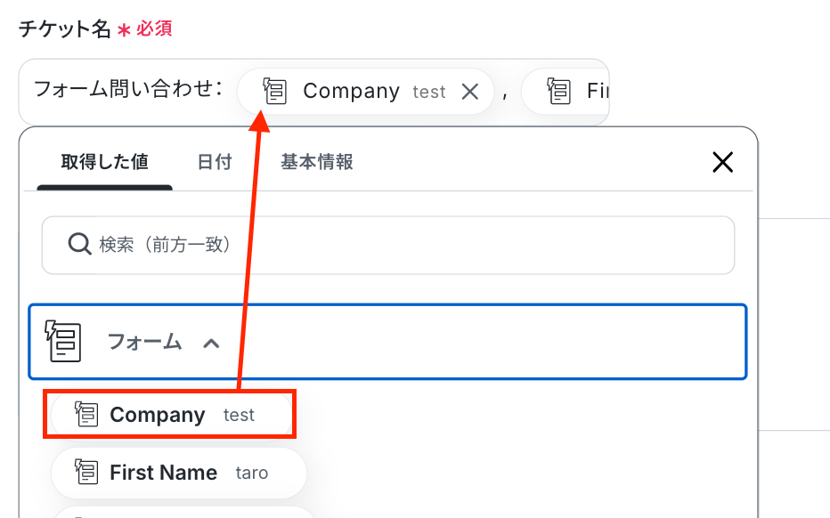Screen dimensions: 830x518
Task: Open the 日付 tab
Action: tap(215, 162)
